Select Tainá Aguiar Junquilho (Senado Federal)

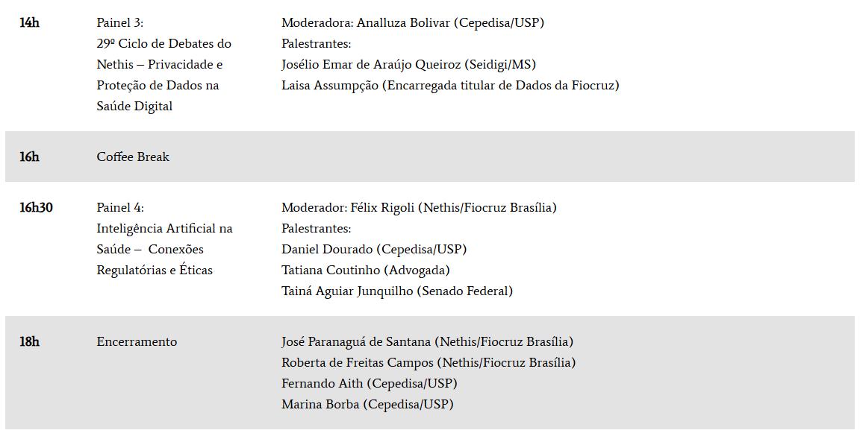point(396,291)
